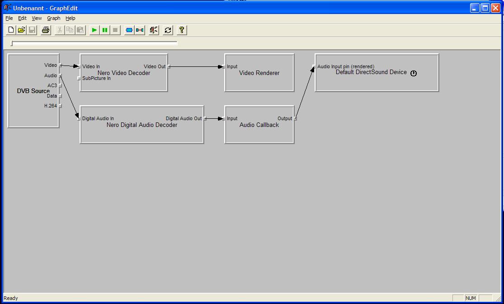Viewport: 504px width, 304px height.
Task: Click the SubPicture In input pin
Action: point(79,79)
